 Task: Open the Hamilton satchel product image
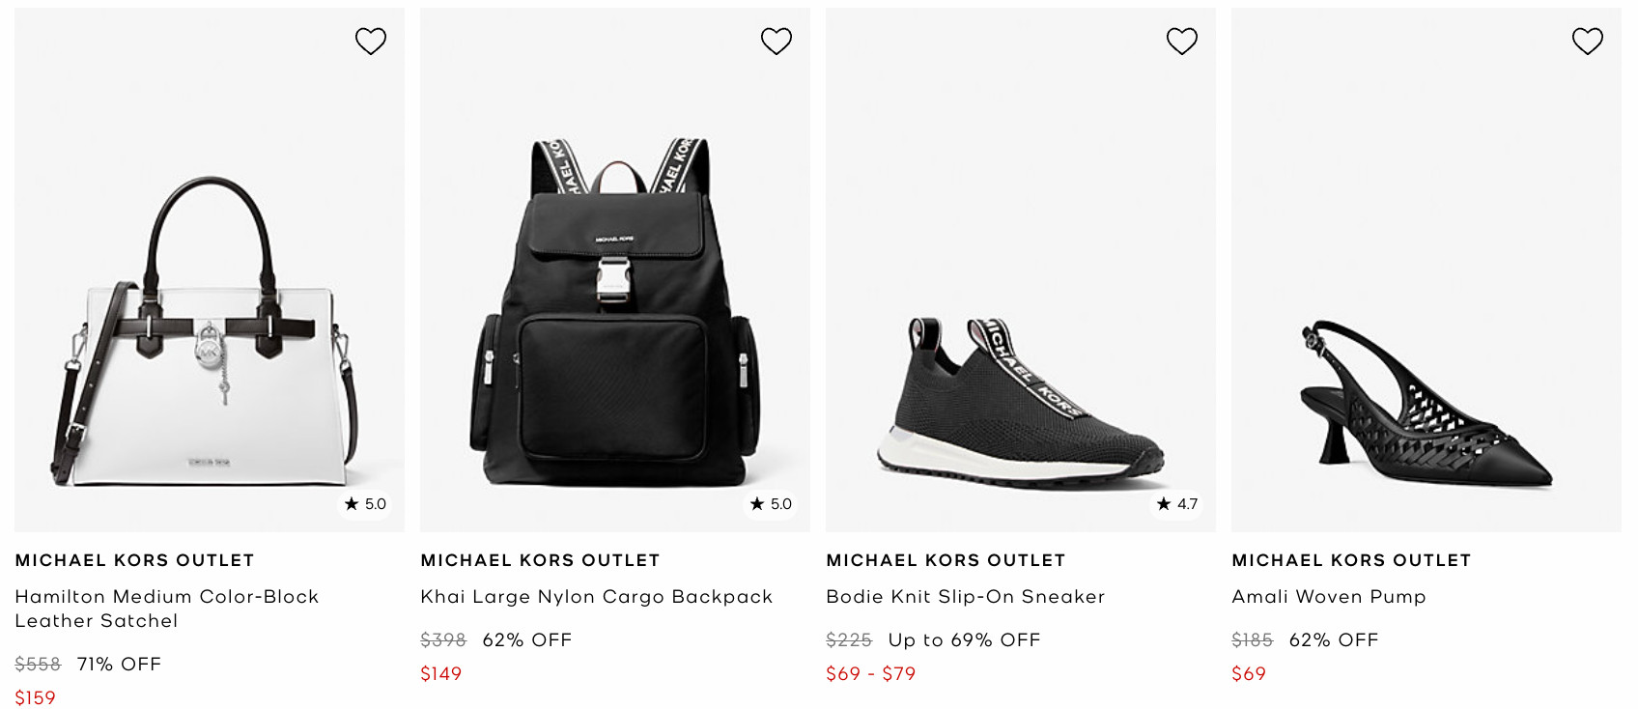[209, 328]
